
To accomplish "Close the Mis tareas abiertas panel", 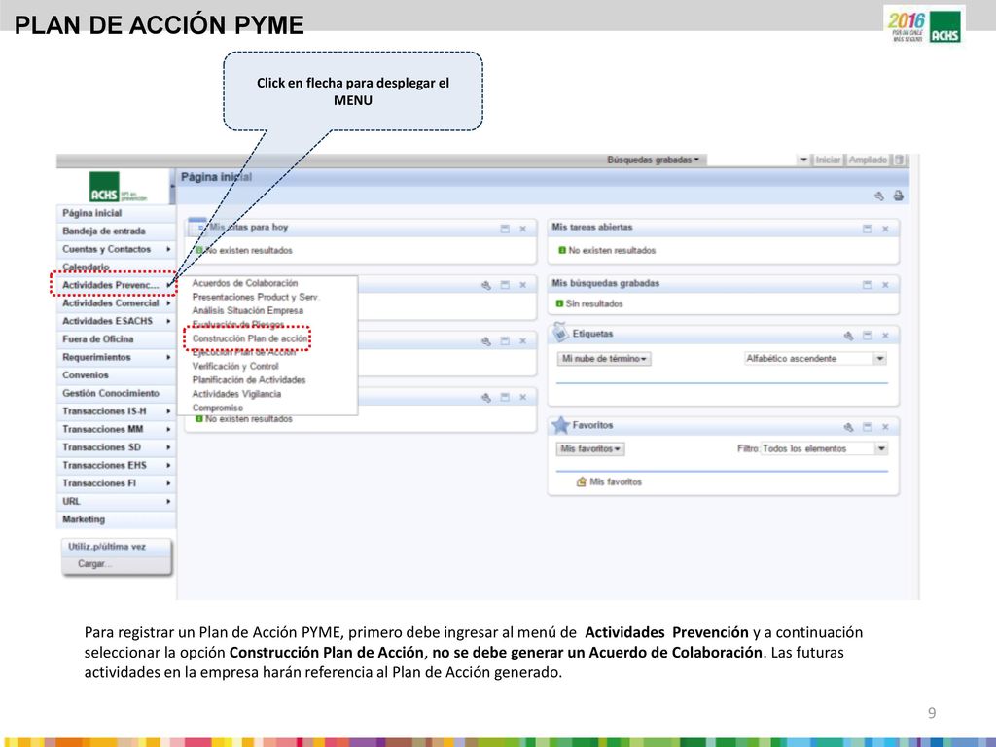I will click(x=885, y=229).
